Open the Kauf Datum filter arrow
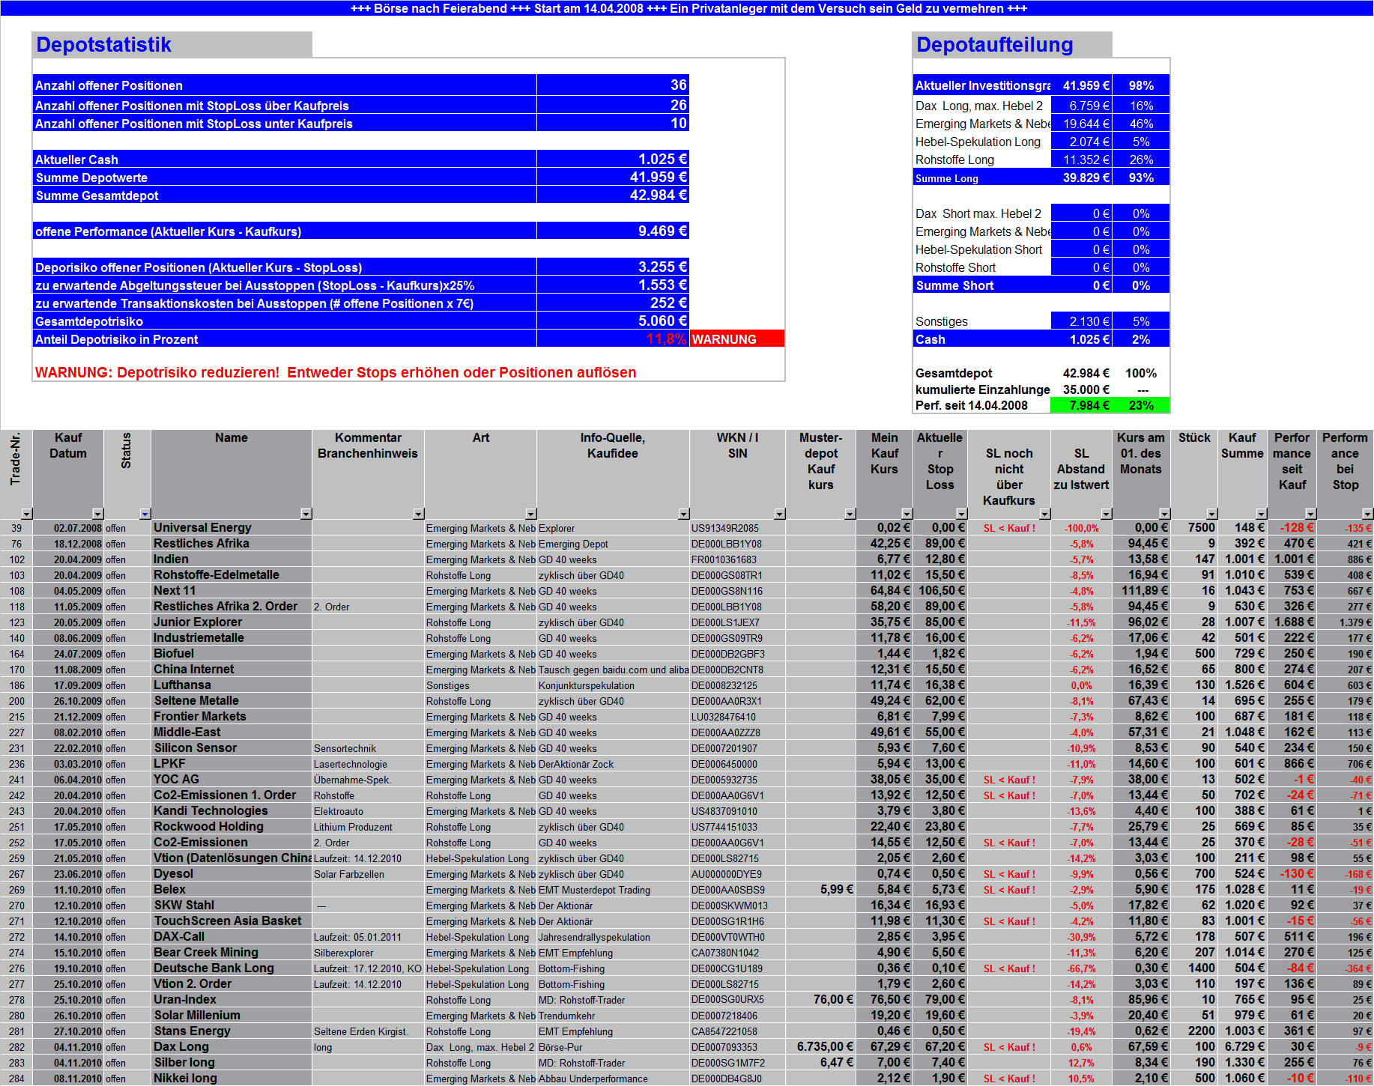 point(98,514)
